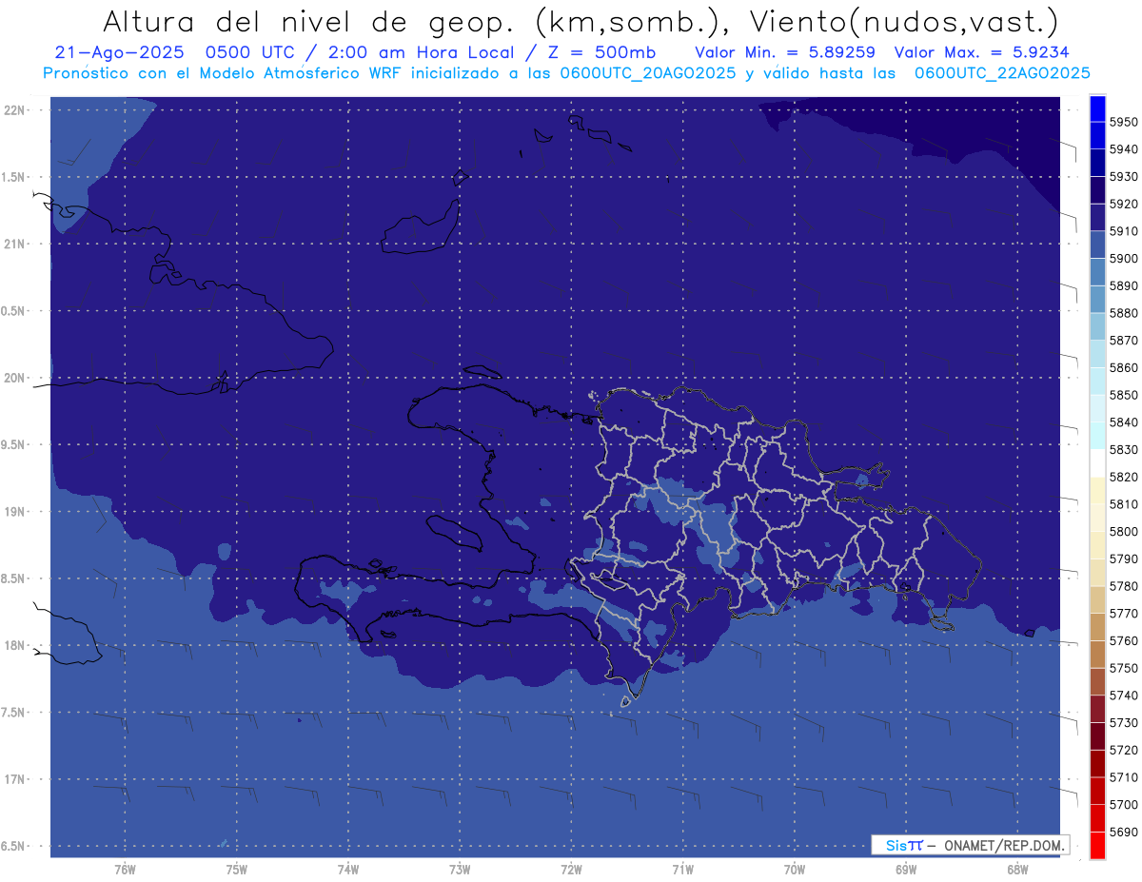Click the 21N latitude axis label
This screenshot has width=1142, height=882.
[x=16, y=245]
